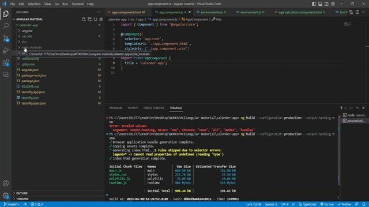Click the Open Changes icon in editor toolbar
Screen dimensions: 369x207
351,12
